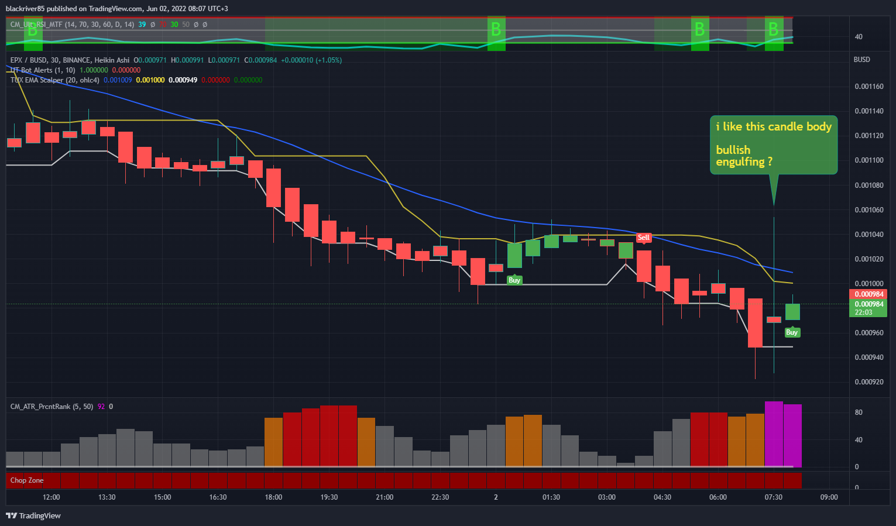Click the TradingView logo at bottom left
Viewport: 896px width, 526px height.
coord(33,515)
